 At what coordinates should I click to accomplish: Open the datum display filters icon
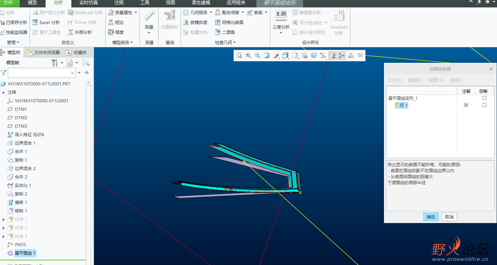323,55
